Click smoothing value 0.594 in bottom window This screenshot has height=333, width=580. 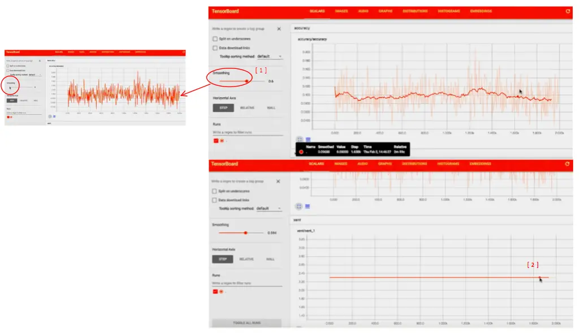point(272,233)
